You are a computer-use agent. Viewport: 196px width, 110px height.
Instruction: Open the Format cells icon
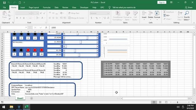157,13
